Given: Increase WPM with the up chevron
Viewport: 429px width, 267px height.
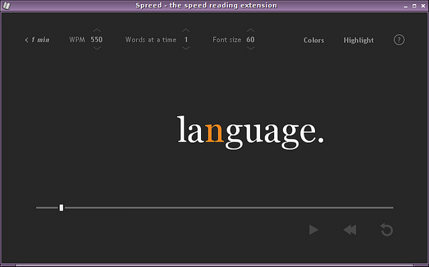Looking at the screenshot, I should [x=97, y=30].
